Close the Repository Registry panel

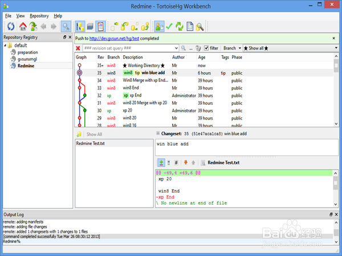tap(70, 37)
